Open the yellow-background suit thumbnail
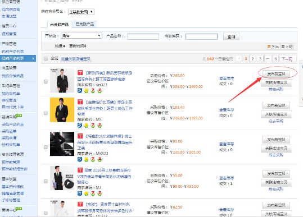The image size is (303, 217). pyautogui.click(x=62, y=110)
